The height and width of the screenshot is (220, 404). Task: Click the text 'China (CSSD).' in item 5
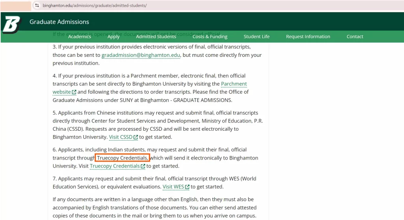(x=68, y=129)
